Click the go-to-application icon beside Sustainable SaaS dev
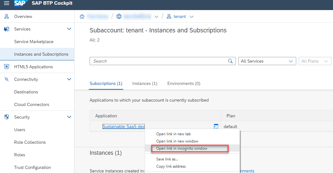Image resolution: width=333 pixels, height=173 pixels. (x=216, y=126)
